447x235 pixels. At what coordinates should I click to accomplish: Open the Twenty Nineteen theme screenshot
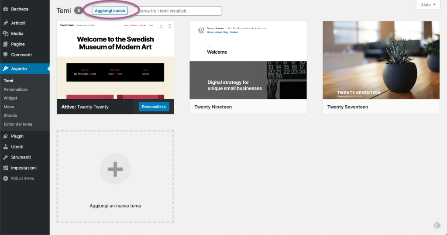[248, 60]
